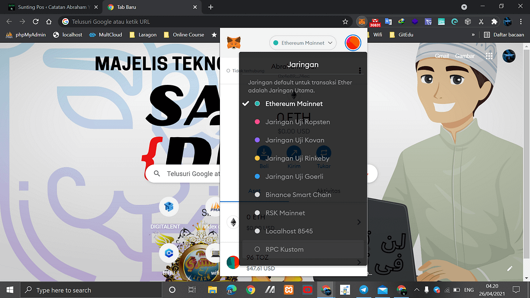Go back to the previous page
The width and height of the screenshot is (530, 298).
(x=9, y=22)
